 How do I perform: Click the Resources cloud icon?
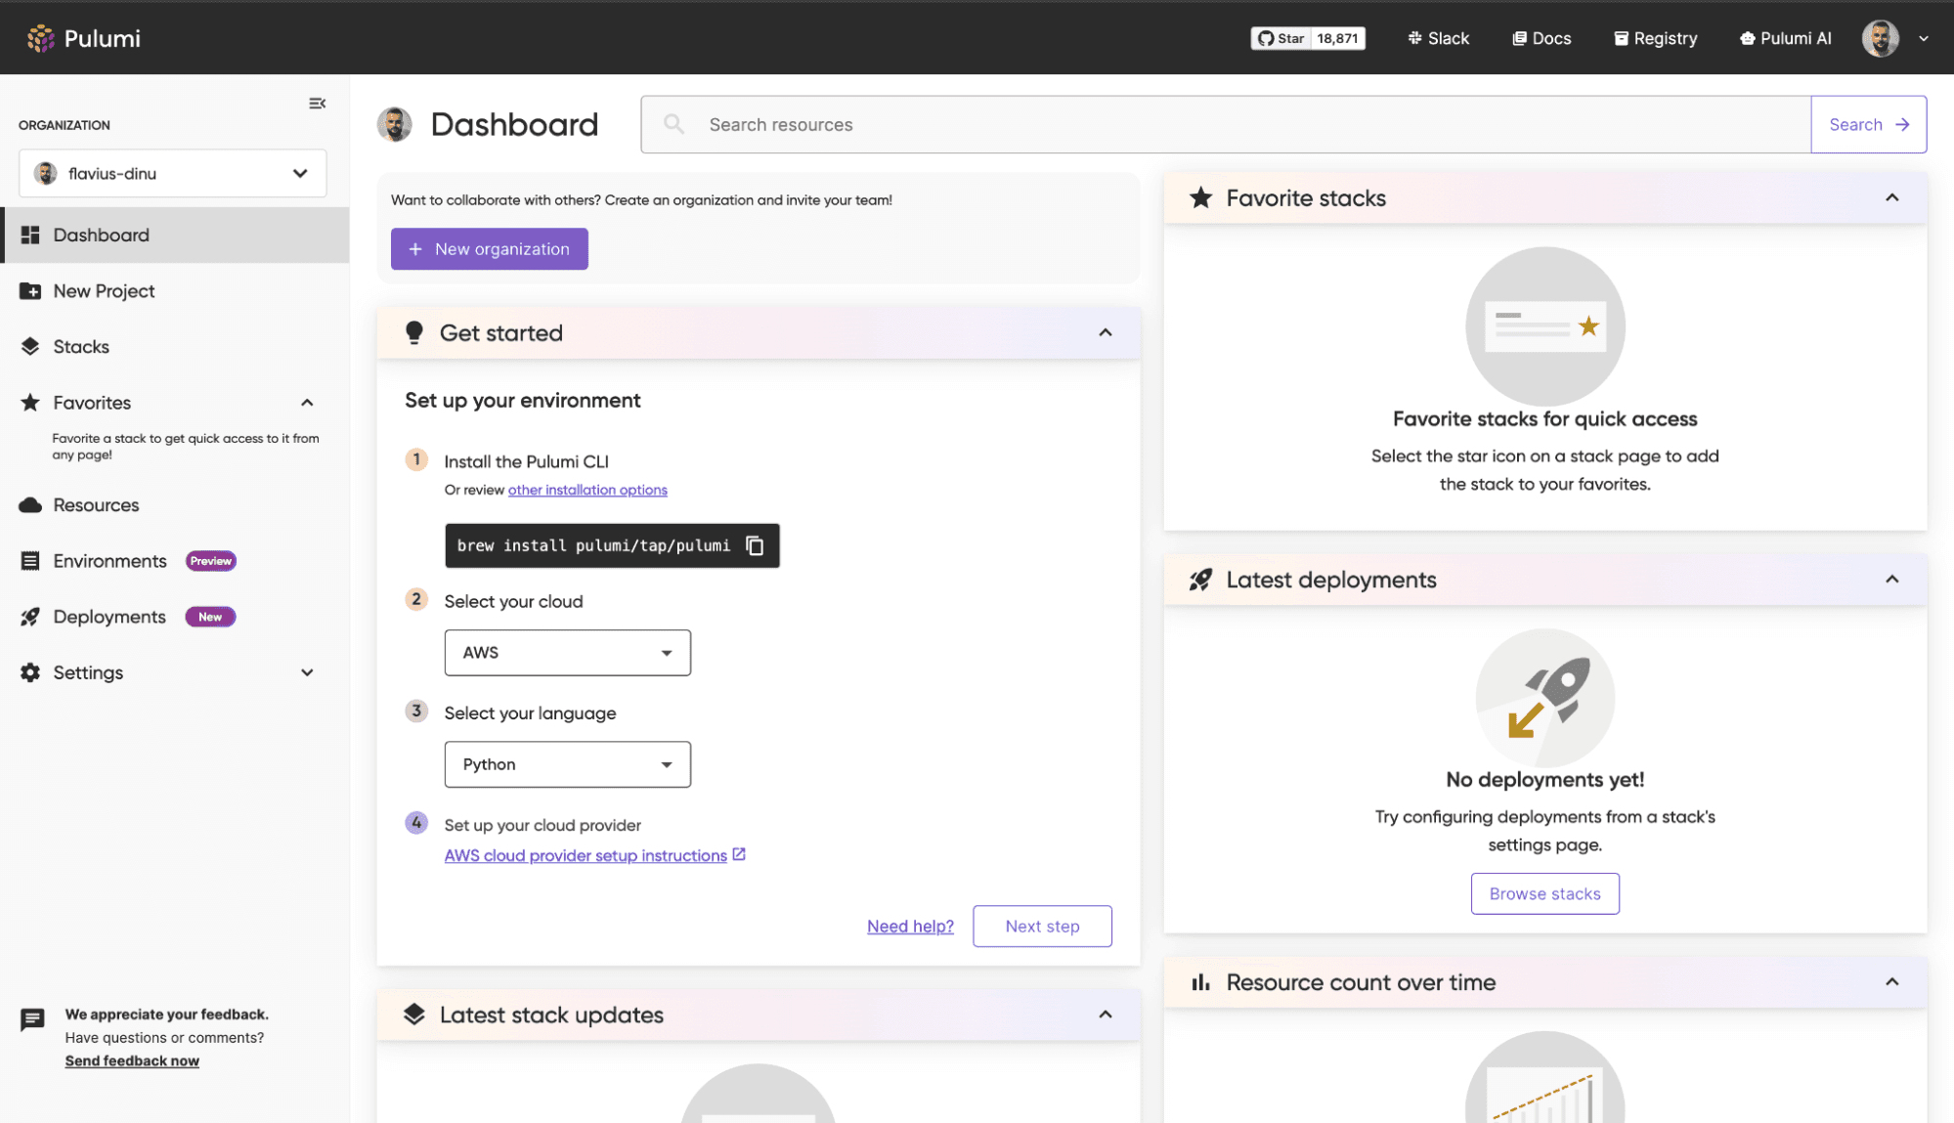click(x=30, y=504)
